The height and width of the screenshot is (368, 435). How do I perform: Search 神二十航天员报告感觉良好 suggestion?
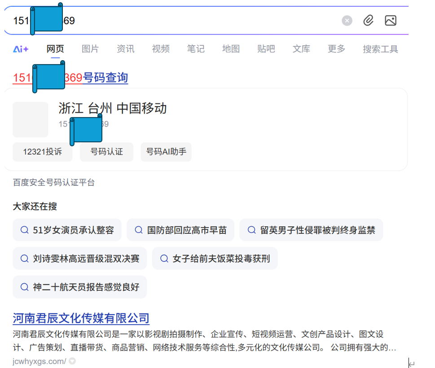click(x=79, y=287)
